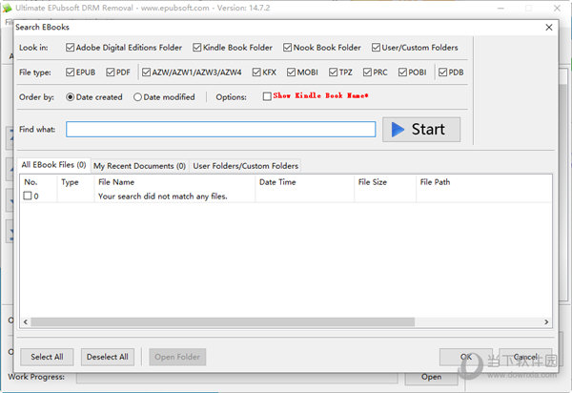Toggle Adobe Digital Editions Folder checkbox
Viewport: 572px width, 393px height.
point(70,48)
